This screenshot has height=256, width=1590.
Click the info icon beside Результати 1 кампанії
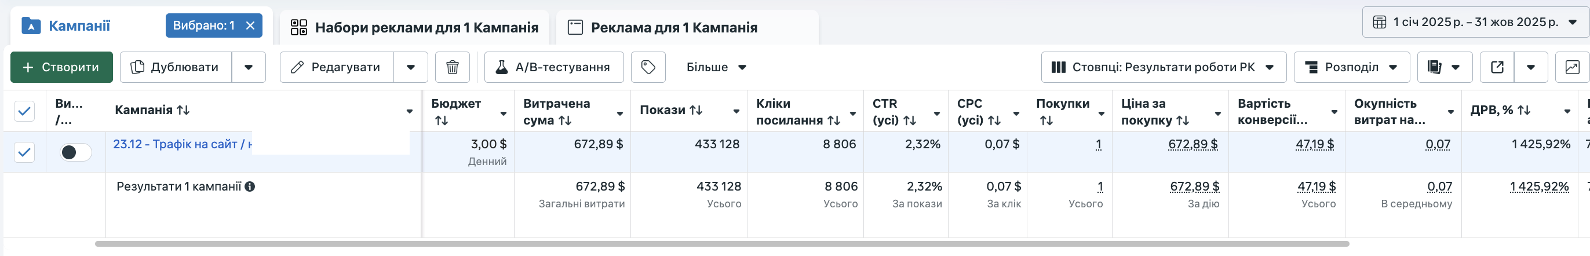[250, 186]
